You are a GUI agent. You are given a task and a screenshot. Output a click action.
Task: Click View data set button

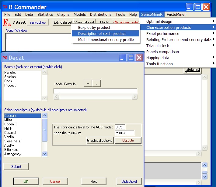[x=84, y=22]
